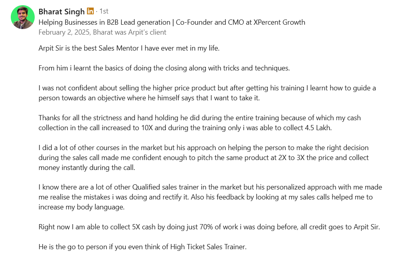Click the line starting 'I did a lot of other courses'
Image resolution: width=398 pixels, height=254 pixels.
pos(203,148)
